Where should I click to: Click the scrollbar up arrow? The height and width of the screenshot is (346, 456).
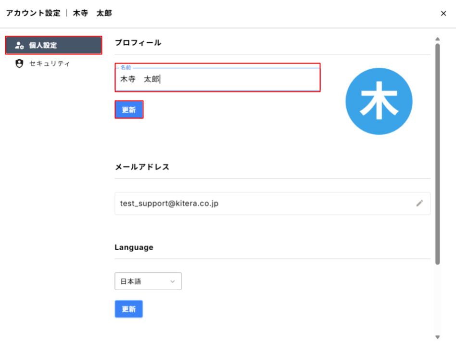(x=437, y=39)
